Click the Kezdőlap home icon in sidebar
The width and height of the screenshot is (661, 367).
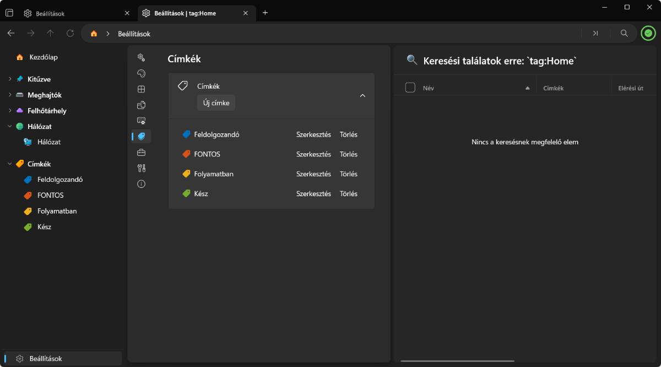20,57
